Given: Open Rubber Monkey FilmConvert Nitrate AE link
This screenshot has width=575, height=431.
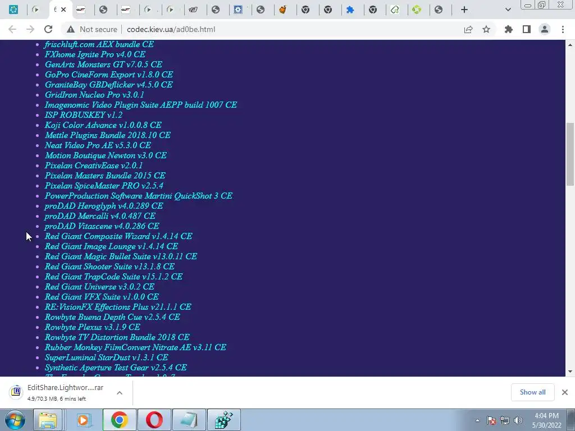Looking at the screenshot, I should point(135,347).
